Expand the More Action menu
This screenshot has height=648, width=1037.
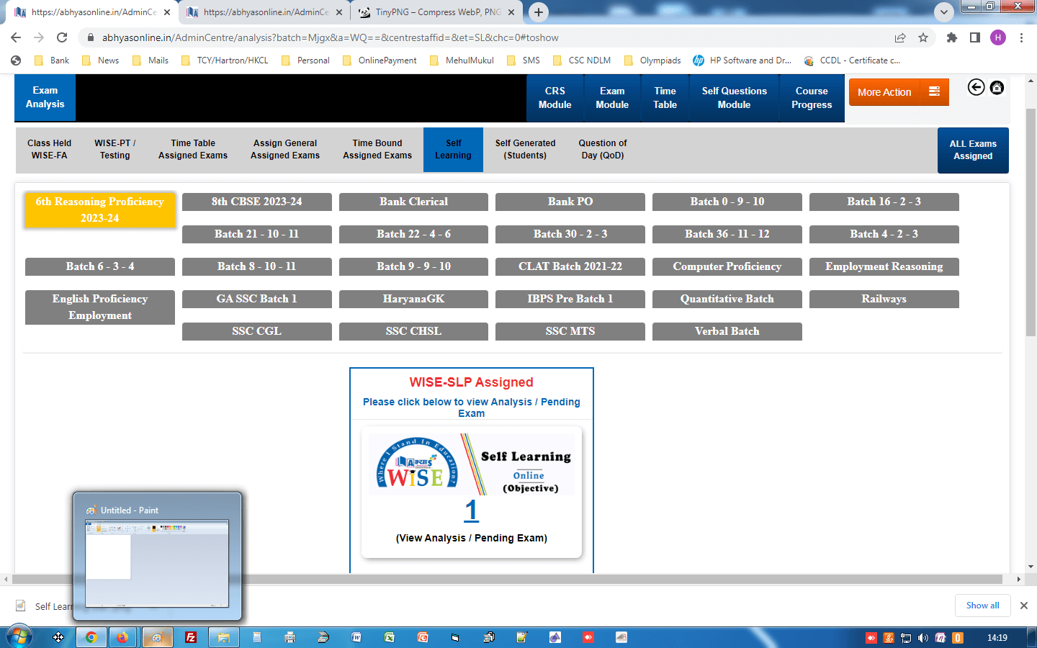pyautogui.click(x=898, y=92)
